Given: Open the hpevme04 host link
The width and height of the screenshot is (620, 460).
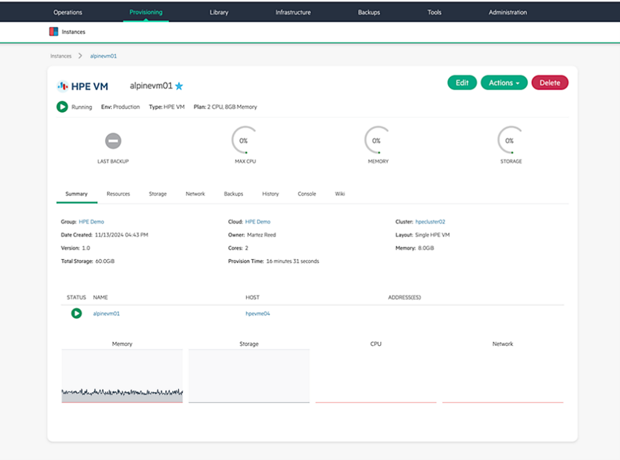Looking at the screenshot, I should [258, 313].
